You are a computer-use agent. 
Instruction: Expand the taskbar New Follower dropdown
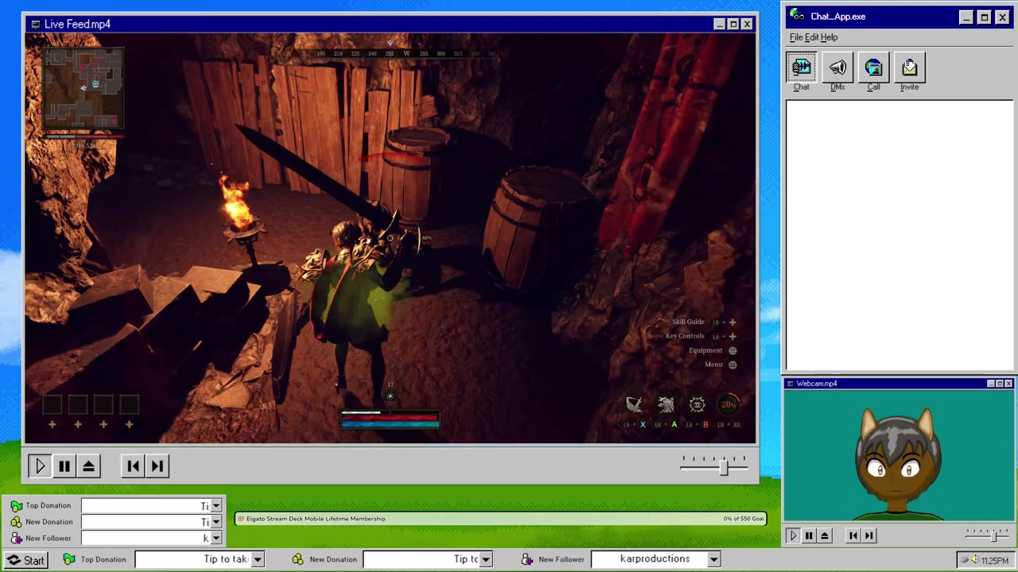[713, 559]
